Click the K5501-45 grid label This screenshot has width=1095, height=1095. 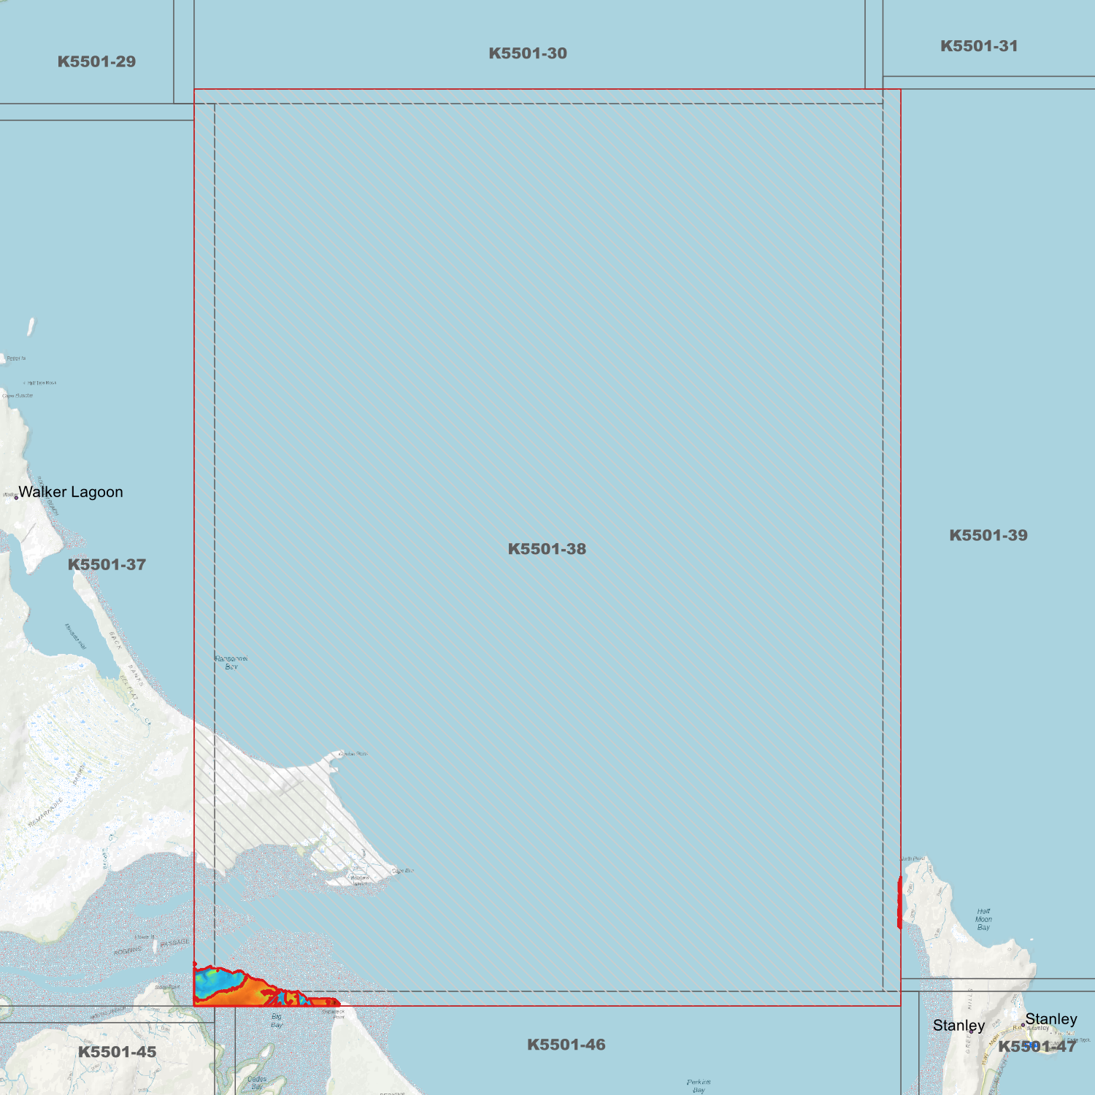(x=117, y=1052)
